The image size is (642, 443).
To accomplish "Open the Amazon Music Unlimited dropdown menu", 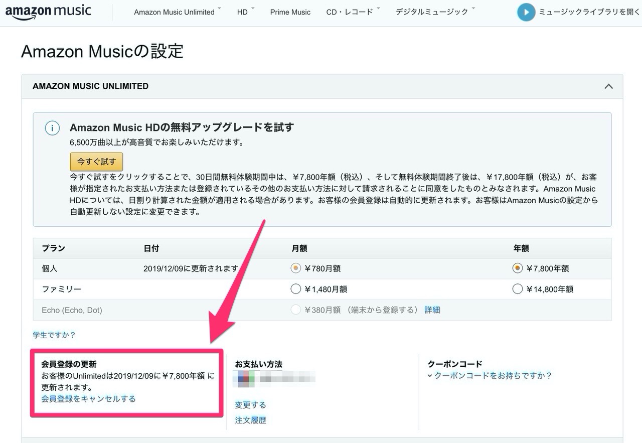I will 177,12.
